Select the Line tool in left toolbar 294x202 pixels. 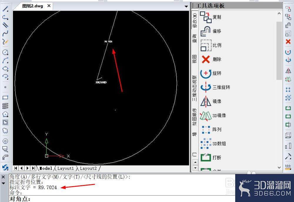tap(5, 9)
